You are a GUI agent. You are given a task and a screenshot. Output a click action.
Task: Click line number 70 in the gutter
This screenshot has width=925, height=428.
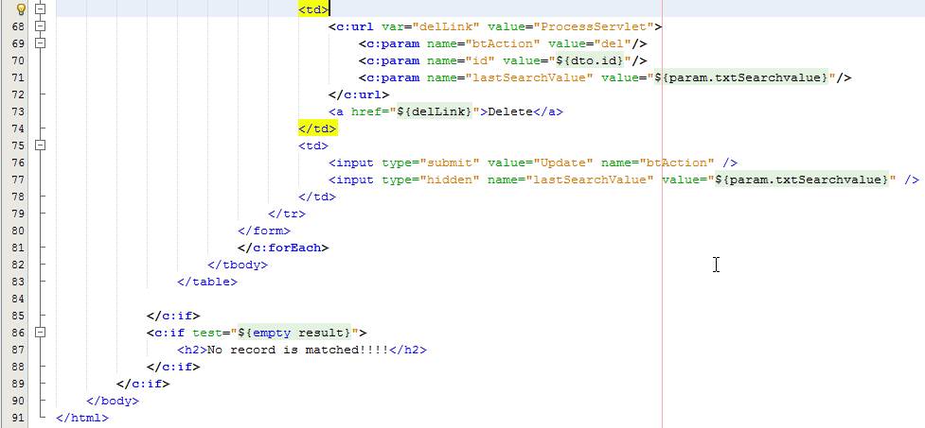click(18, 60)
